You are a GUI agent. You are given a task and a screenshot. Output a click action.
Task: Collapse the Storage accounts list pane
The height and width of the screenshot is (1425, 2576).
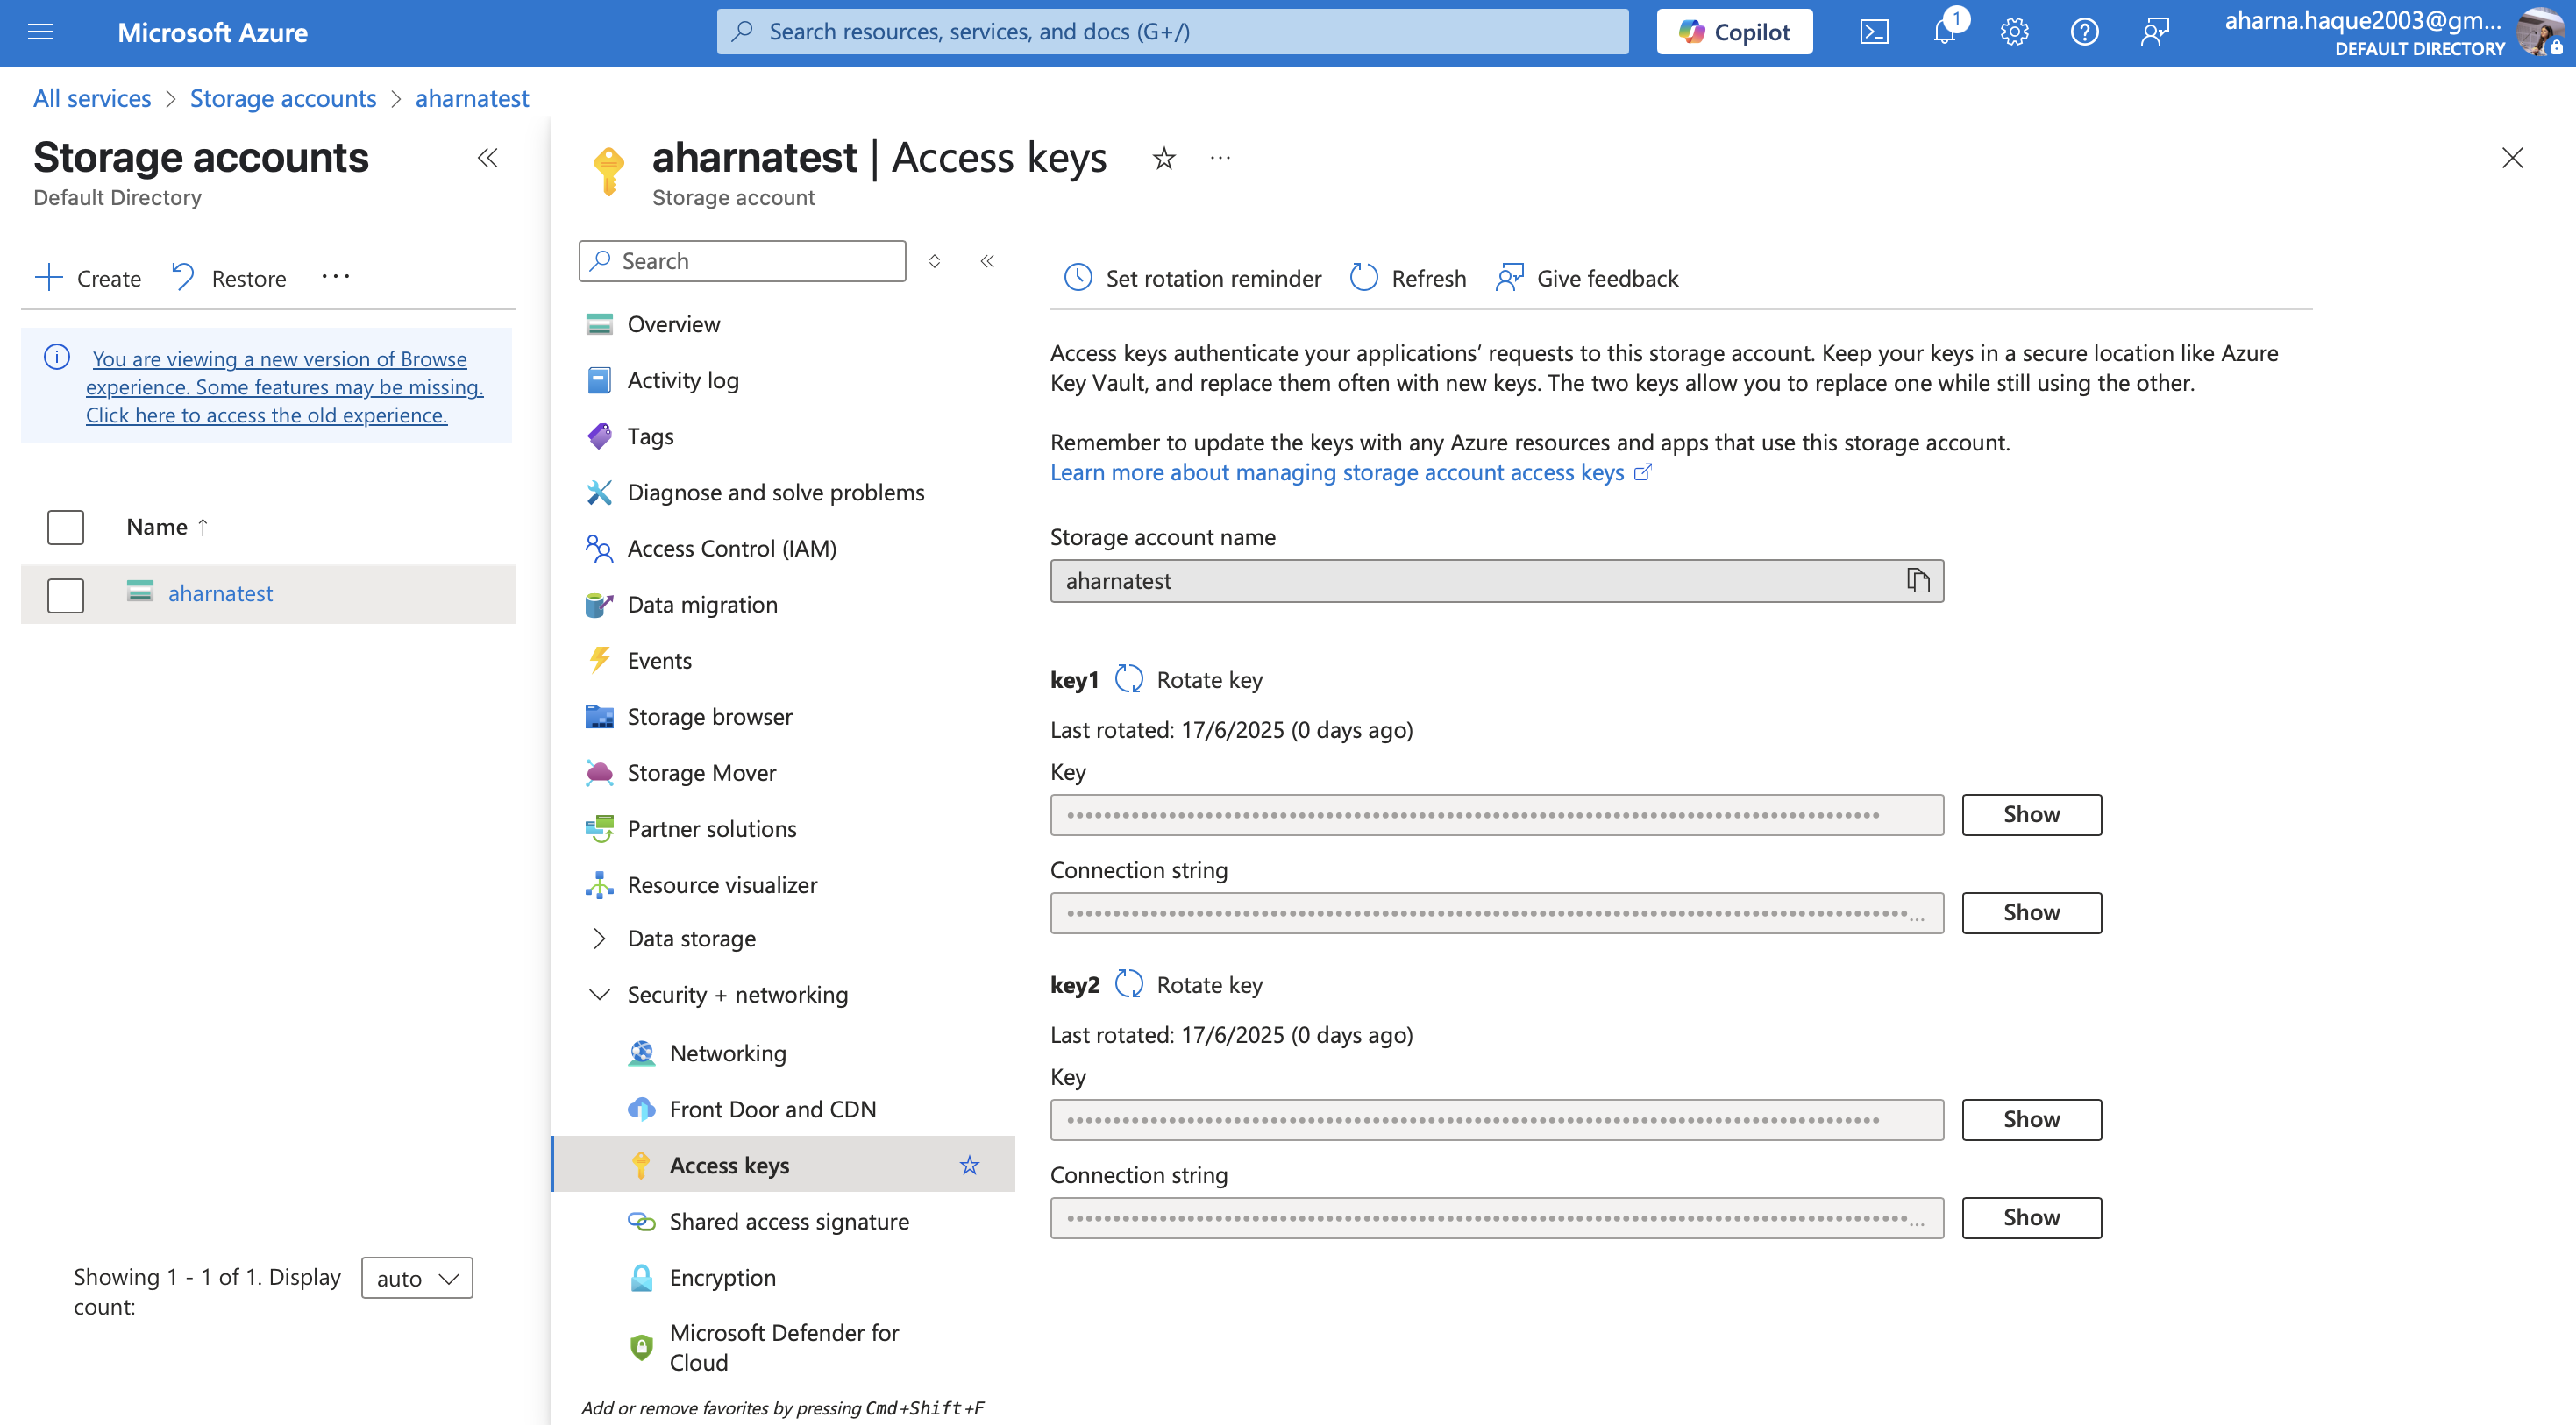pos(487,158)
